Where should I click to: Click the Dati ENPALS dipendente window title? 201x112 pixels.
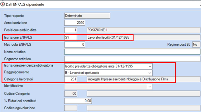pos(25,4)
